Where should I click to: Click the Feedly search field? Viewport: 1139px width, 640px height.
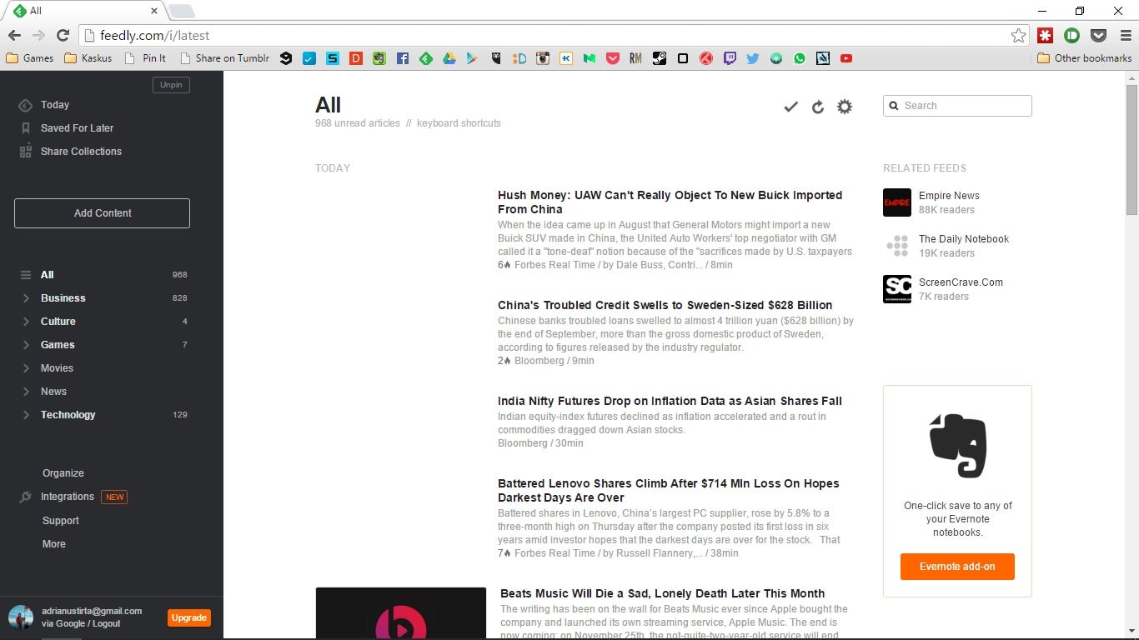click(x=957, y=106)
